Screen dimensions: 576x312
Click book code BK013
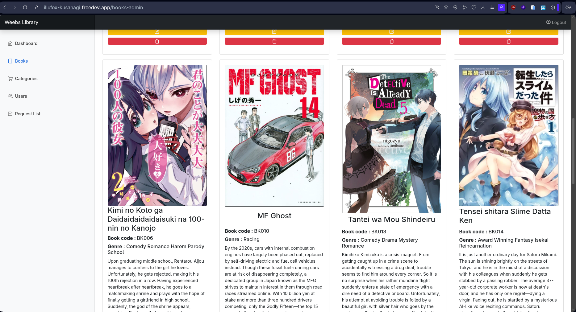(x=364, y=232)
